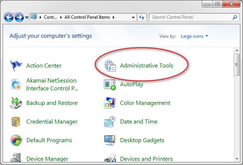Open the Credential Manager link
Image resolution: width=243 pixels, height=165 pixels.
pyautogui.click(x=52, y=121)
